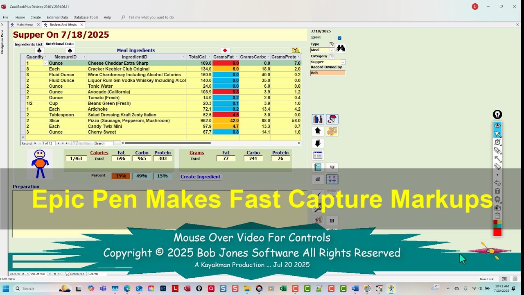Open Word from the taskbar
The image size is (524, 295).
pos(355,288)
